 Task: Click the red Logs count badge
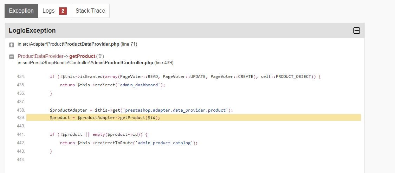pyautogui.click(x=63, y=11)
